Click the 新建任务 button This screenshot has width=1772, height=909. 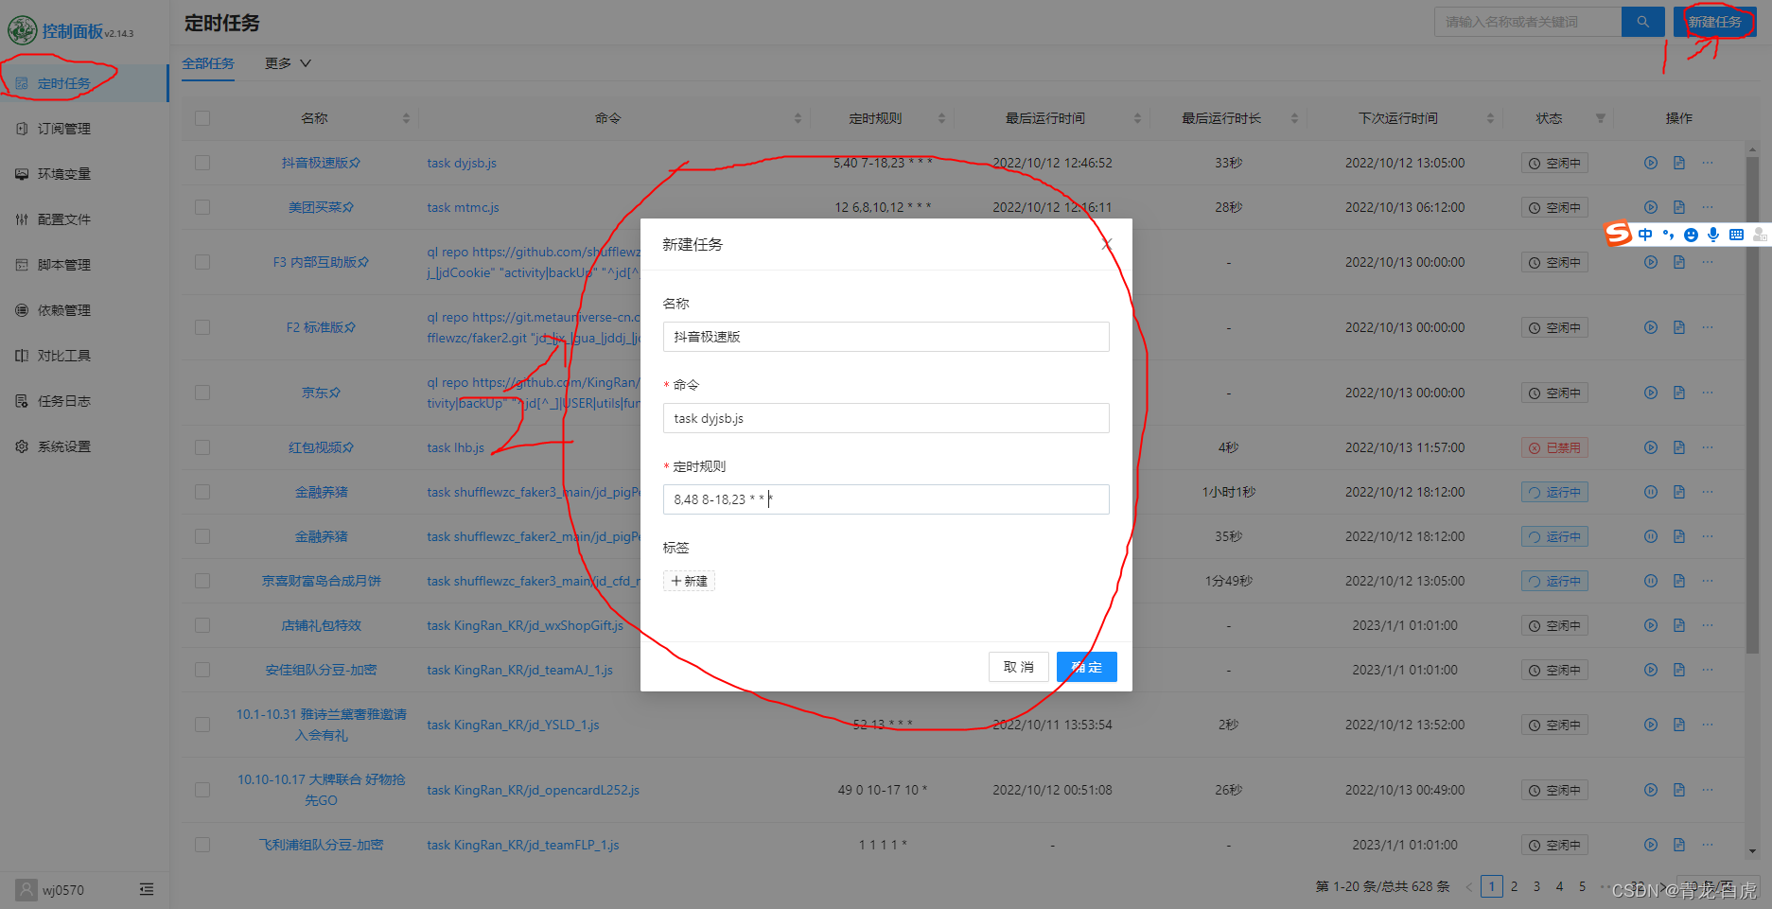(x=1714, y=22)
